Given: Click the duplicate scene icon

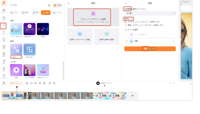Looking at the screenshot, I should pyautogui.click(x=50, y=83).
